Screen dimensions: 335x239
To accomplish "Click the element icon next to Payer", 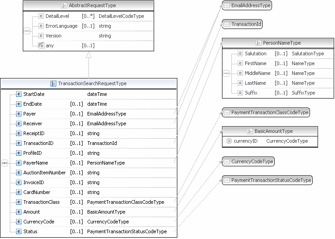I will tap(19, 114).
